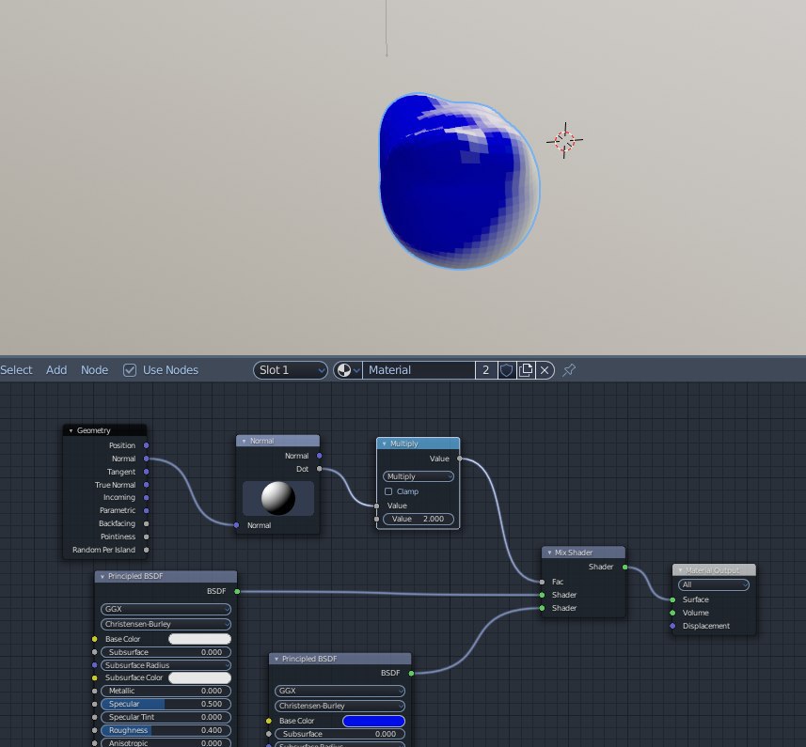Collapse the Geometry node

click(x=71, y=430)
